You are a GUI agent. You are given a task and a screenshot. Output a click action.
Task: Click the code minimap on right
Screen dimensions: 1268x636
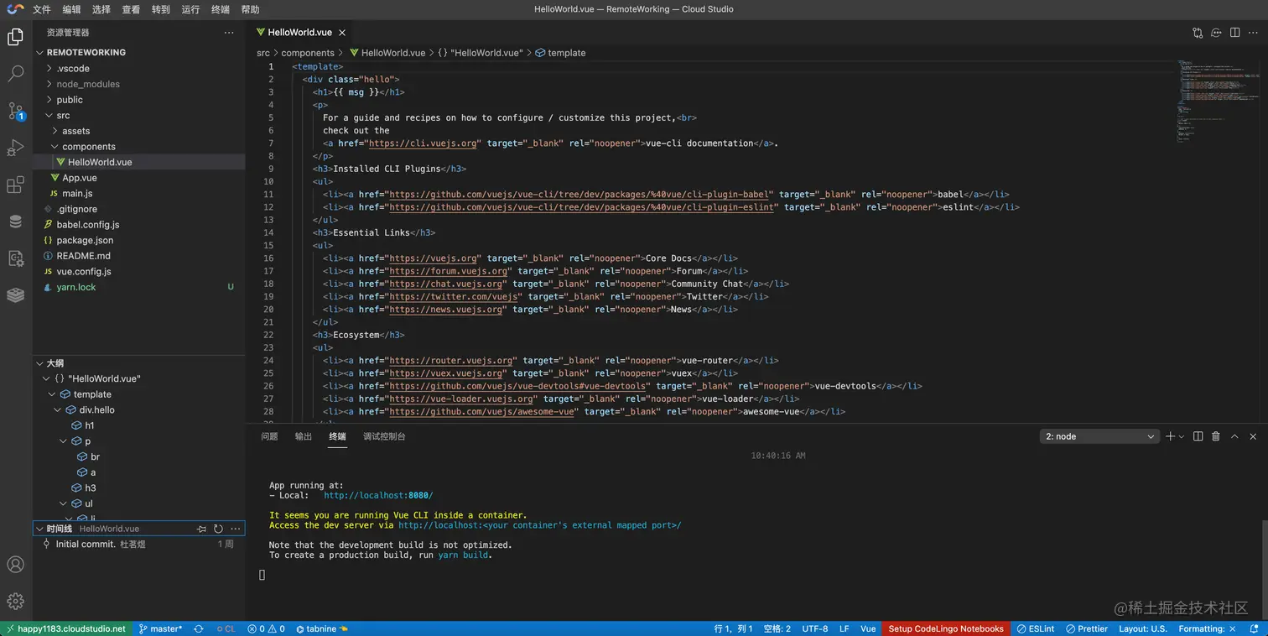click(x=1218, y=101)
